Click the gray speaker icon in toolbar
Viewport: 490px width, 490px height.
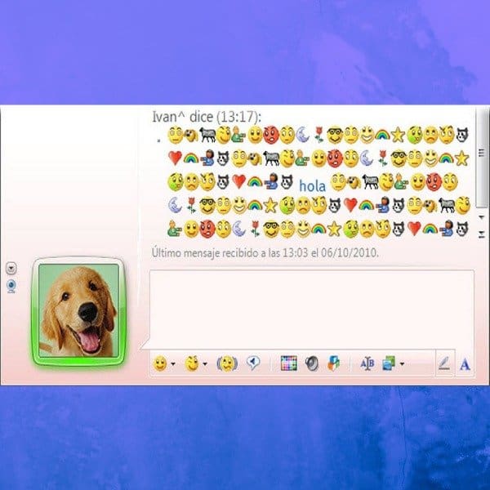coord(312,363)
